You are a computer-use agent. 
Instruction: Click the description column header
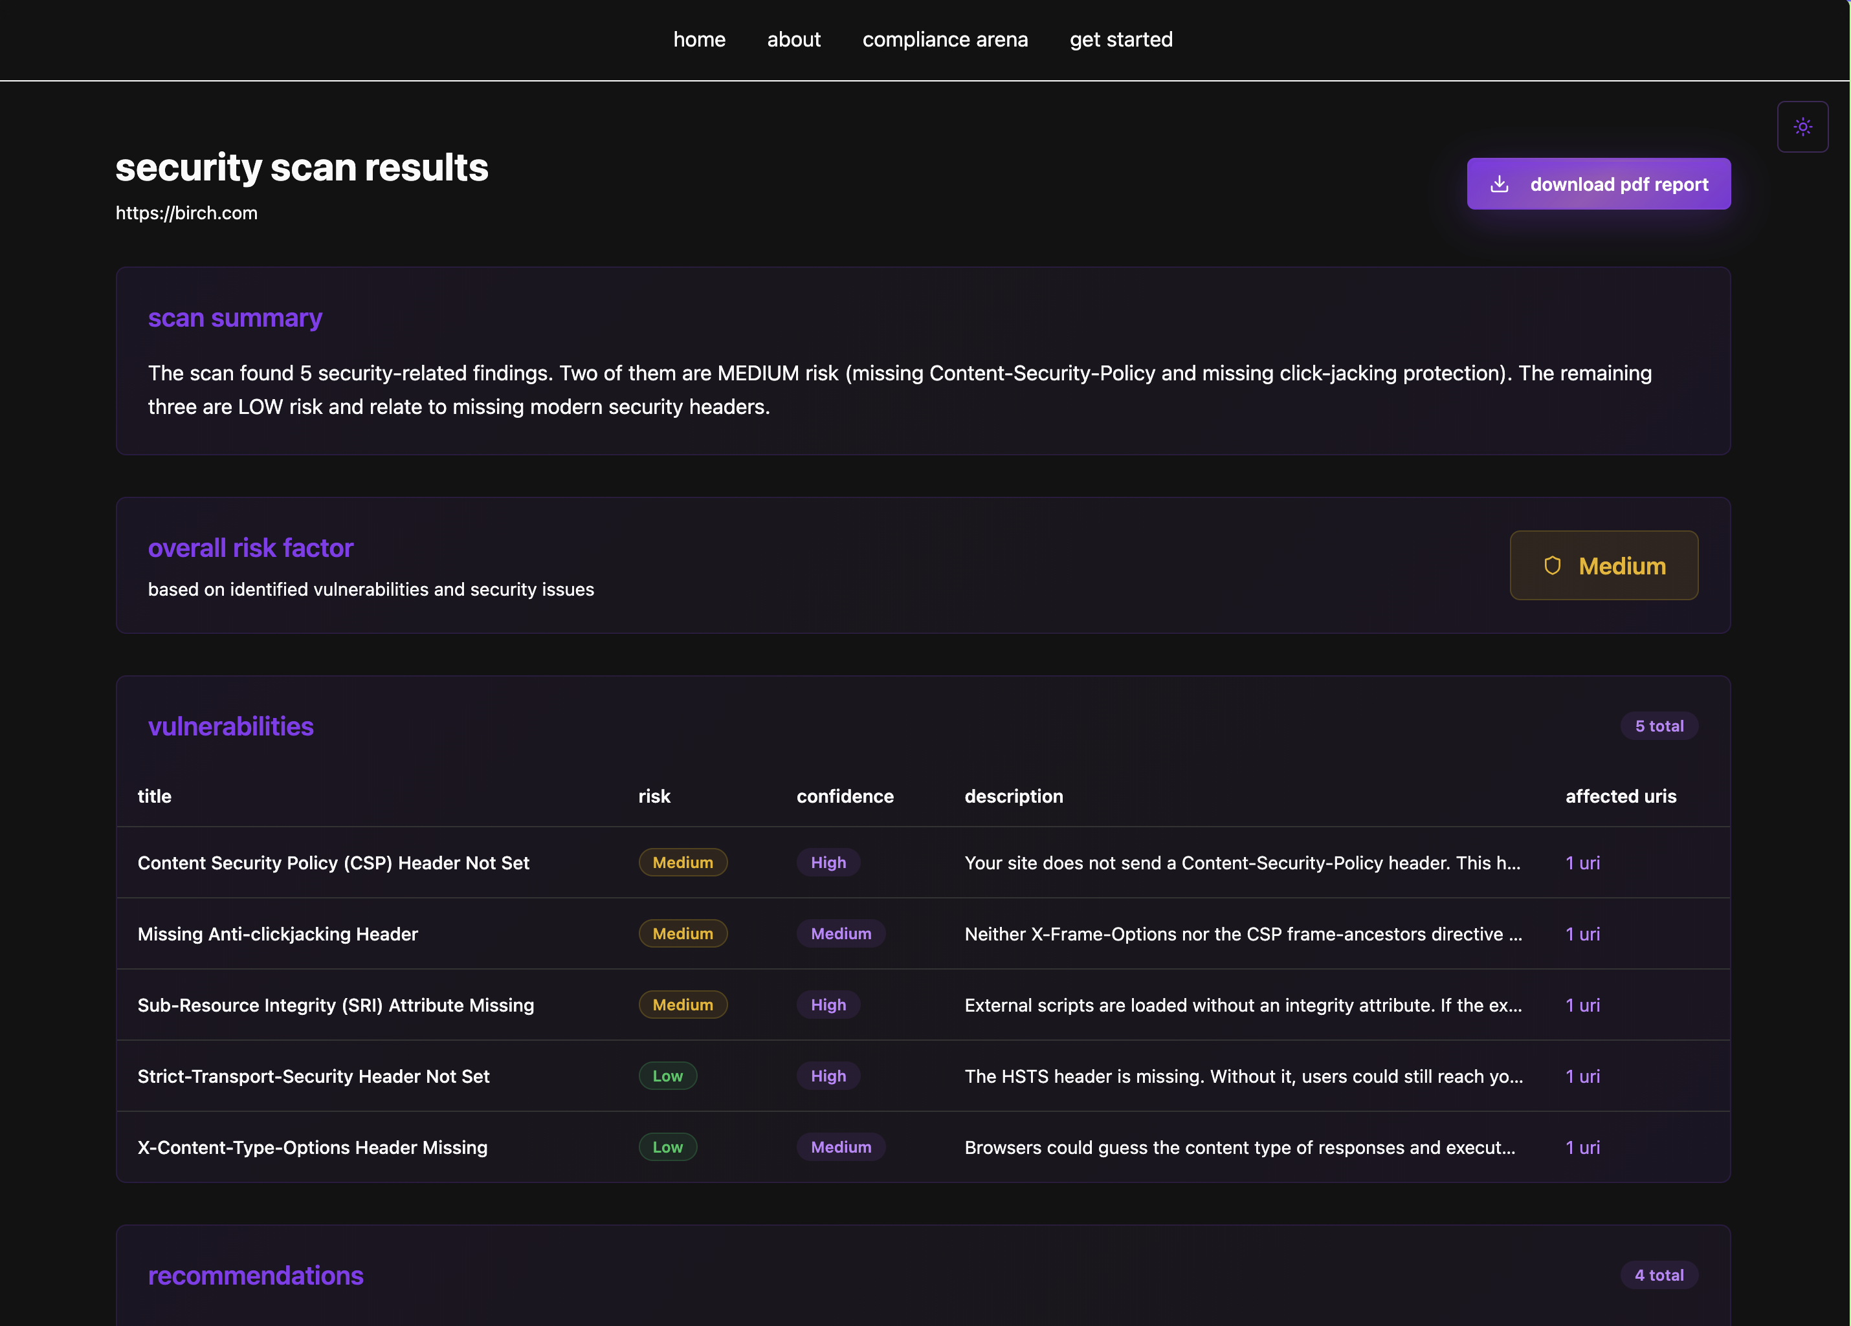pos(1014,796)
